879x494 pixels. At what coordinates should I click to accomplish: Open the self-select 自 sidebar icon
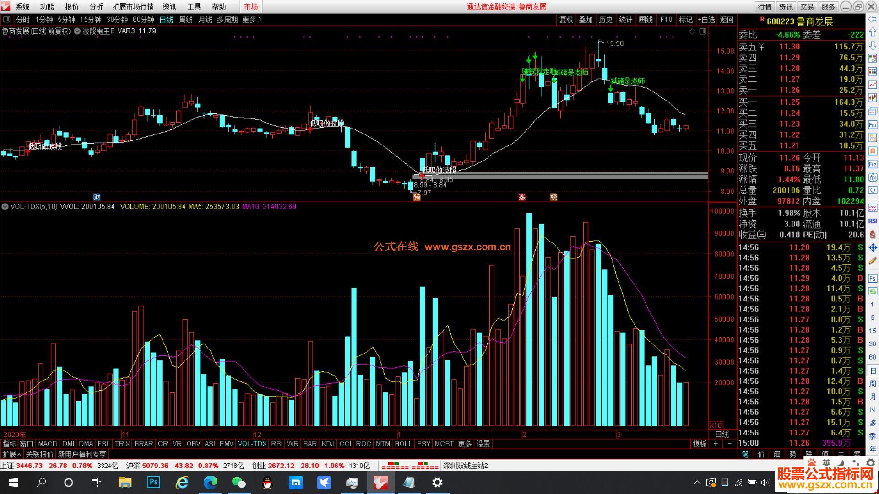(873, 150)
